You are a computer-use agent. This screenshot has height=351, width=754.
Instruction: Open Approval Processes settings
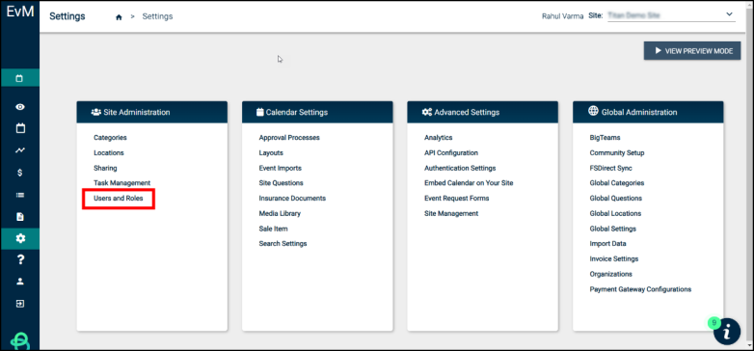289,138
